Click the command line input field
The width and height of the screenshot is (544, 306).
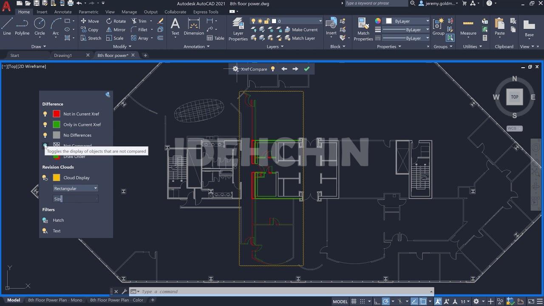(x=280, y=292)
